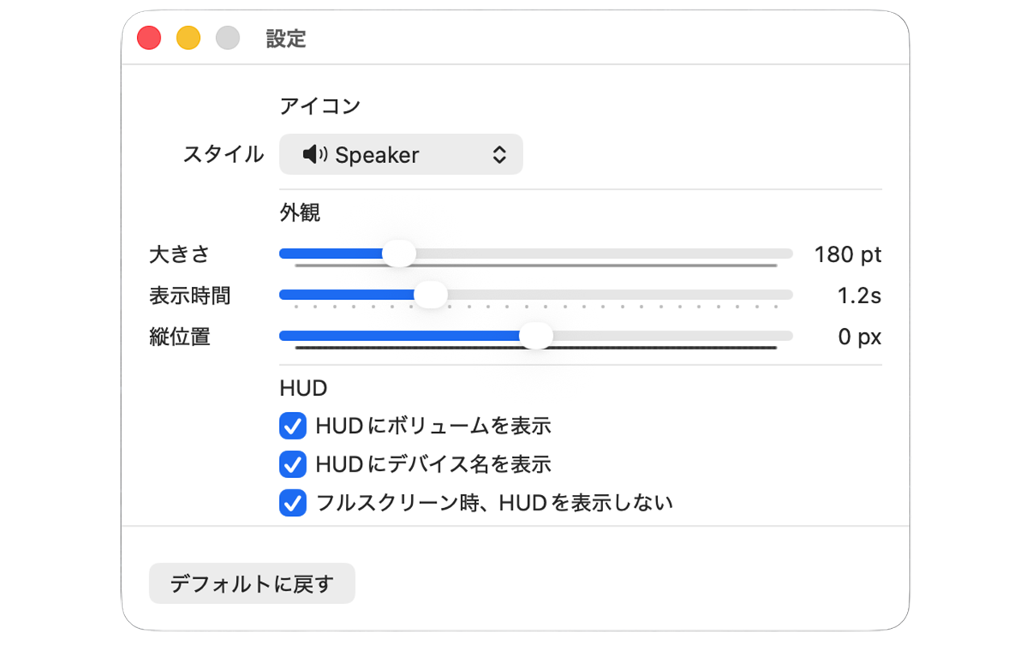Click the speaker icon in the style dropdown
This screenshot has height=645, width=1032.
(x=314, y=155)
